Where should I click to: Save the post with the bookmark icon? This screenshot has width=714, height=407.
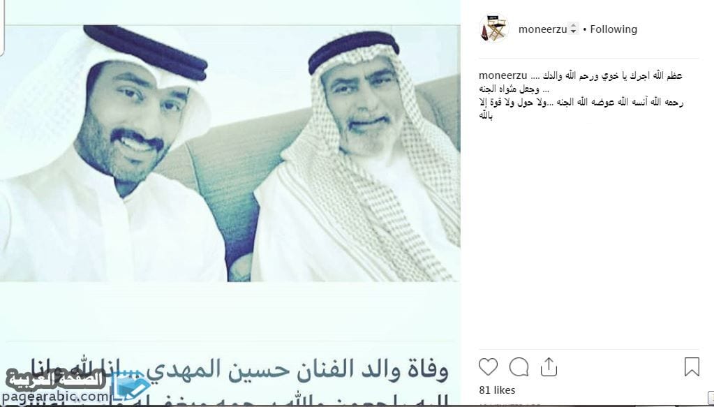click(692, 367)
